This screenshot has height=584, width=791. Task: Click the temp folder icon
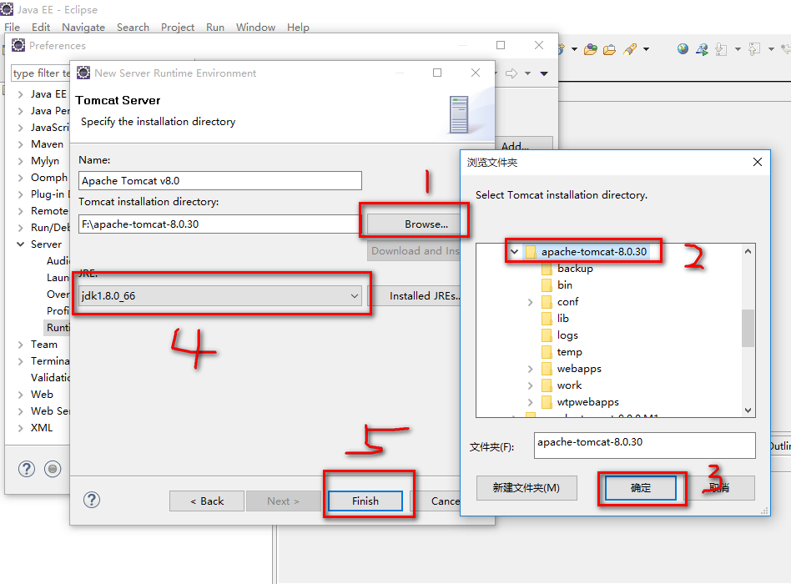pyautogui.click(x=547, y=352)
